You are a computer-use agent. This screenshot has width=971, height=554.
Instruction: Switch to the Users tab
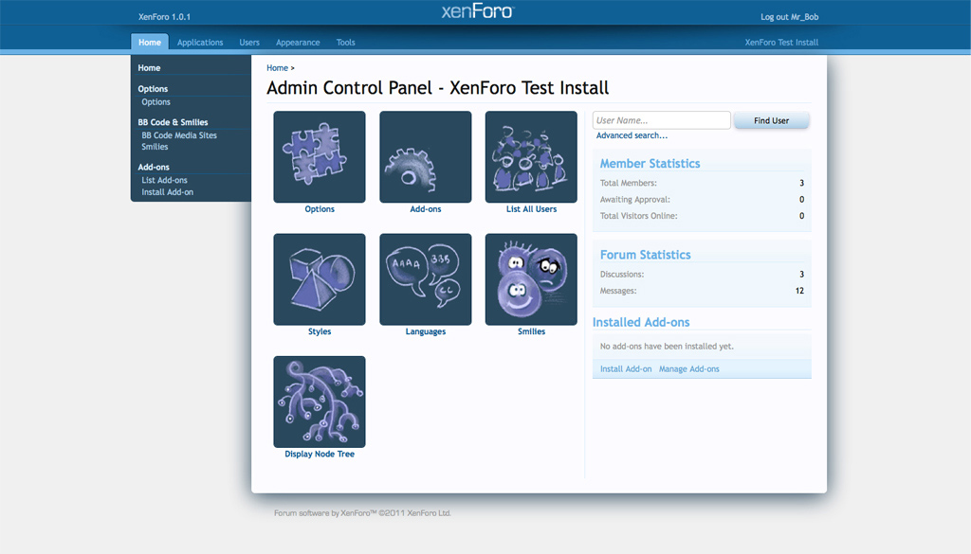pyautogui.click(x=249, y=43)
